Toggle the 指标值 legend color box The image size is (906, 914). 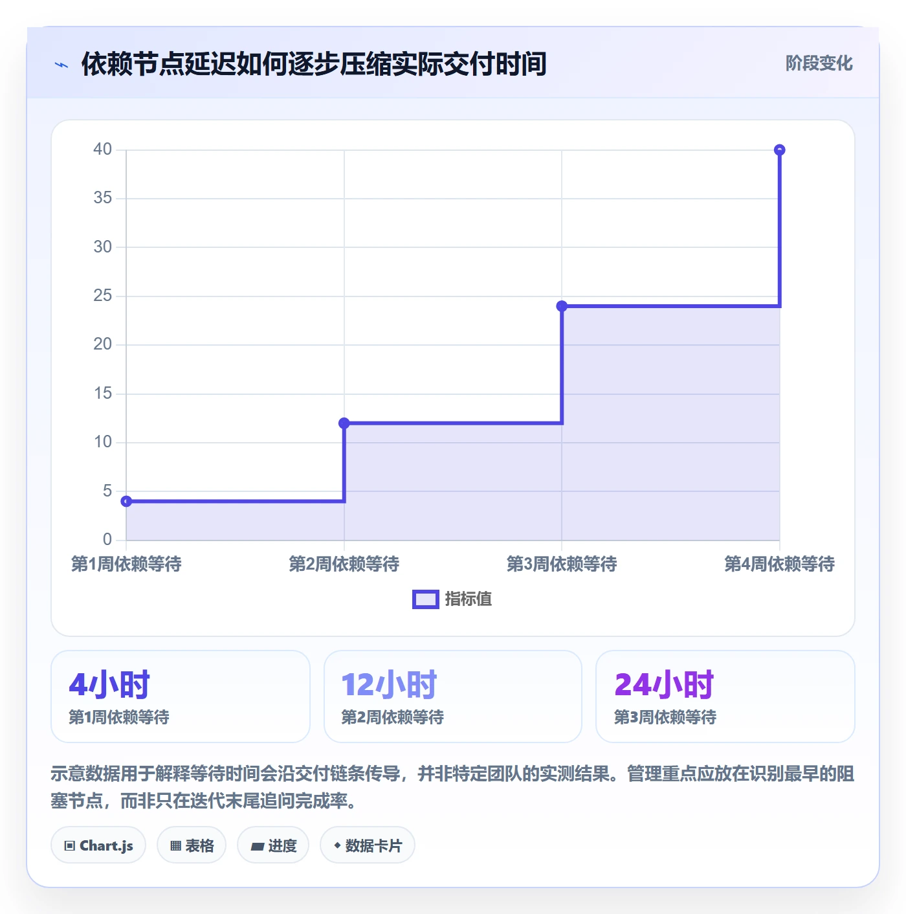click(426, 599)
